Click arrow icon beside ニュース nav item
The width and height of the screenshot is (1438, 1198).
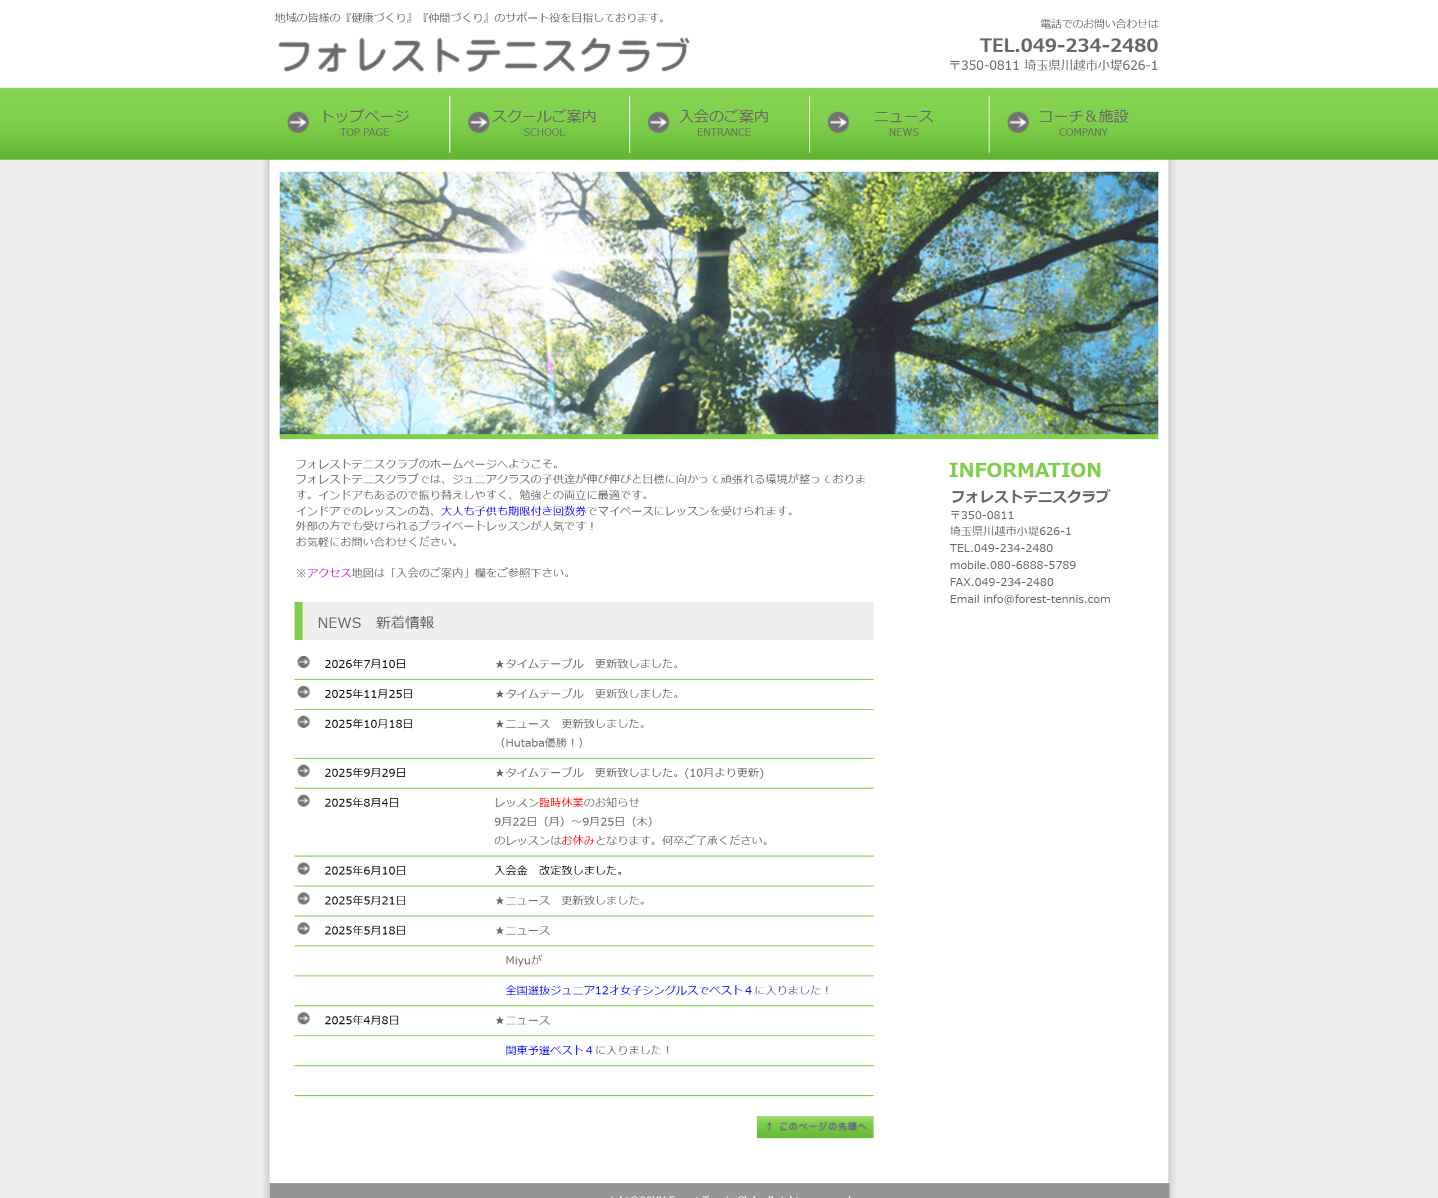point(838,122)
